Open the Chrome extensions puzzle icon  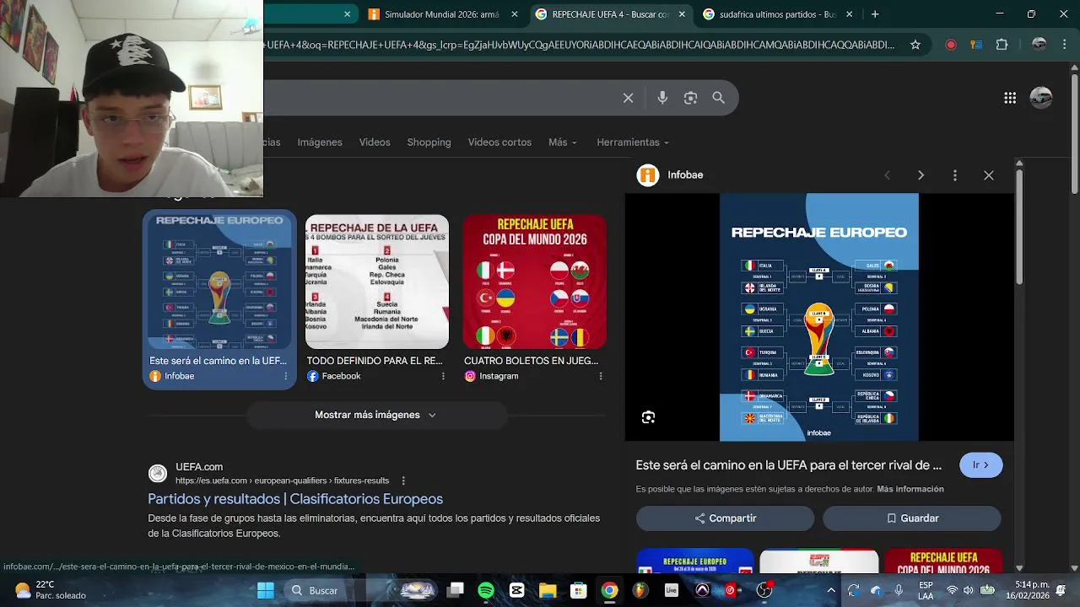[1002, 45]
